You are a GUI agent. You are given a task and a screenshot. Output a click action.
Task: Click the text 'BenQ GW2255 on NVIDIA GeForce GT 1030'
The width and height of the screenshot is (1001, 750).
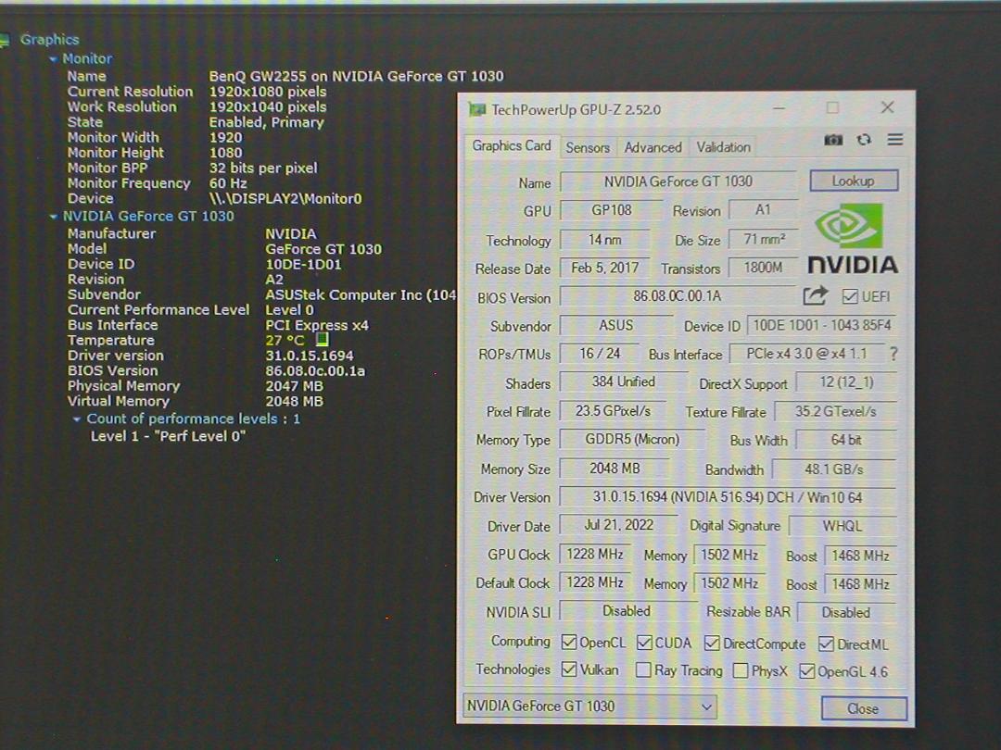pos(356,77)
